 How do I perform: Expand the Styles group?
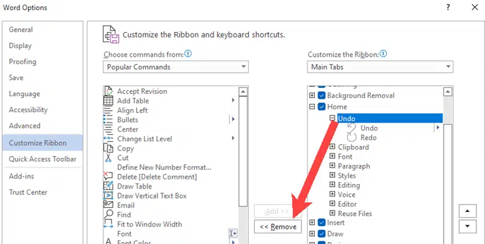[332, 175]
